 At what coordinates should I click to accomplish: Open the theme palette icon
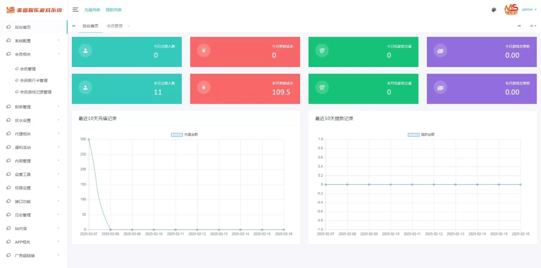[494, 9]
